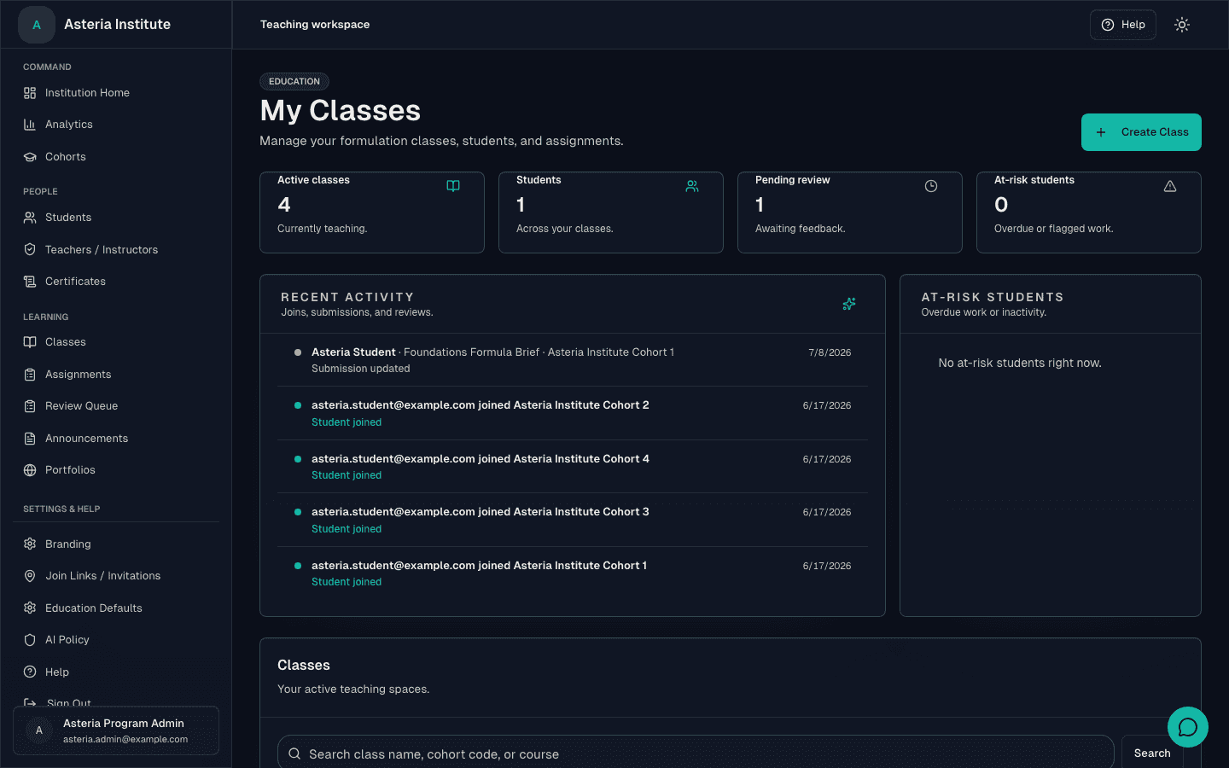The image size is (1229, 768).
Task: Click the 7/8/2026 activity date
Action: click(830, 352)
